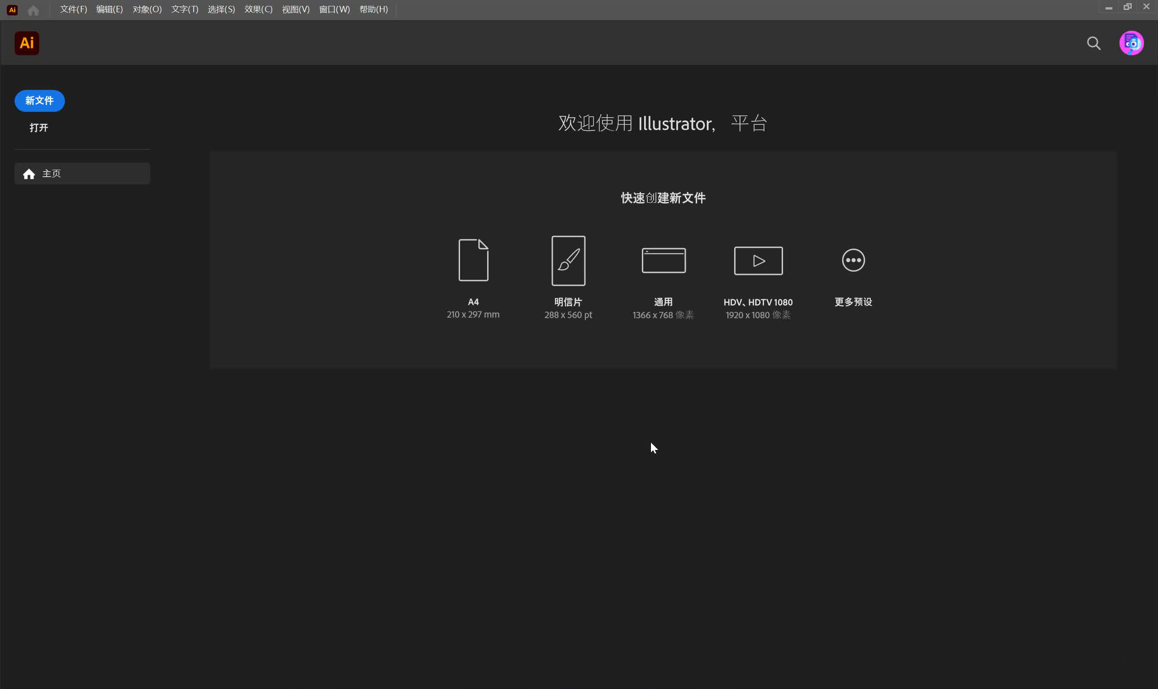Open the 效果(C) menu

click(x=258, y=10)
